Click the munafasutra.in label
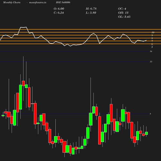 click(x=38, y=2)
